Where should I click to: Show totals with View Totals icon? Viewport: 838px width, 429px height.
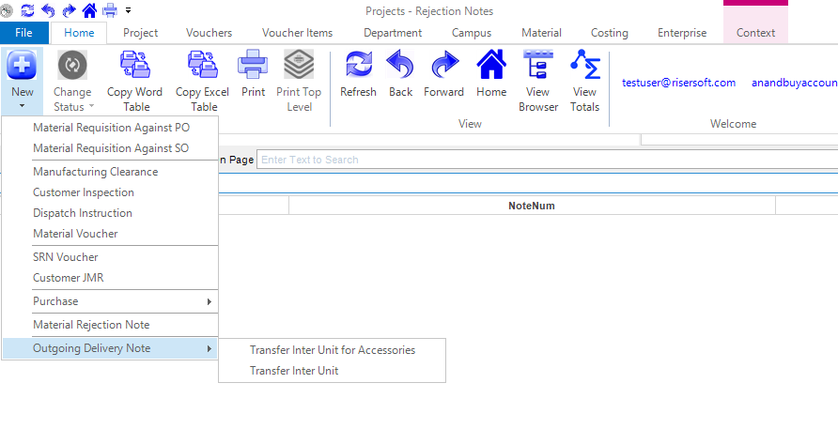584,68
